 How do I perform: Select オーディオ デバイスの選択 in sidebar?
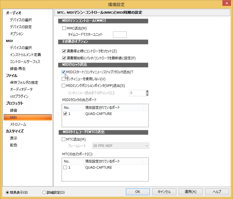(21, 20)
